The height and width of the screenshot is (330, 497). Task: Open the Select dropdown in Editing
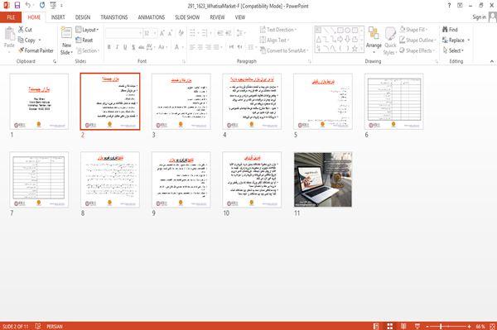click(454, 50)
